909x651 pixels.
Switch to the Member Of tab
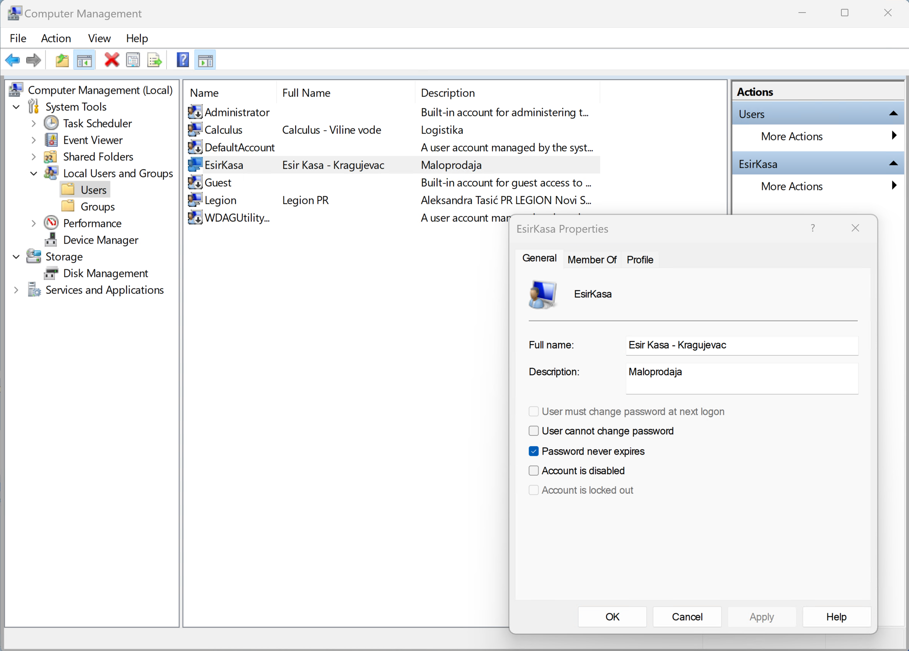click(592, 260)
